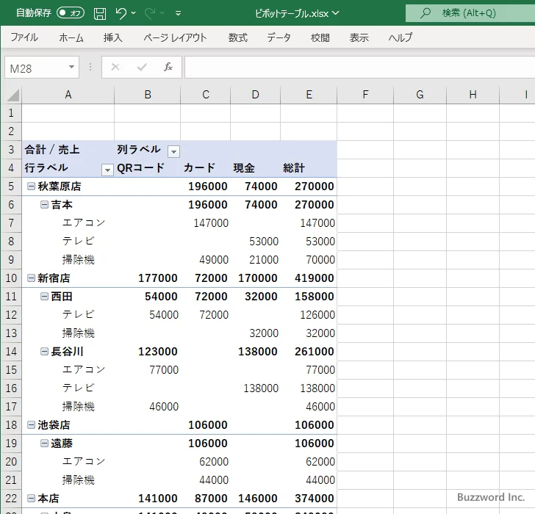535x514 pixels.
Task: Select the 総計 column label cell
Action: (309, 167)
